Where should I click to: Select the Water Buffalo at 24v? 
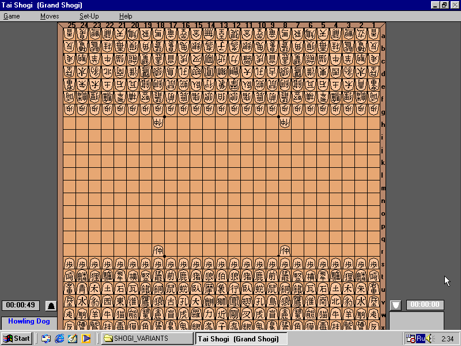[82, 302]
